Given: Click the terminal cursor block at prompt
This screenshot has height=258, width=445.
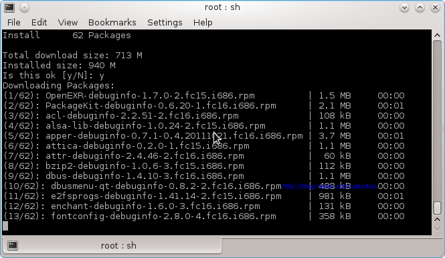Looking at the screenshot, I should (x=5, y=227).
